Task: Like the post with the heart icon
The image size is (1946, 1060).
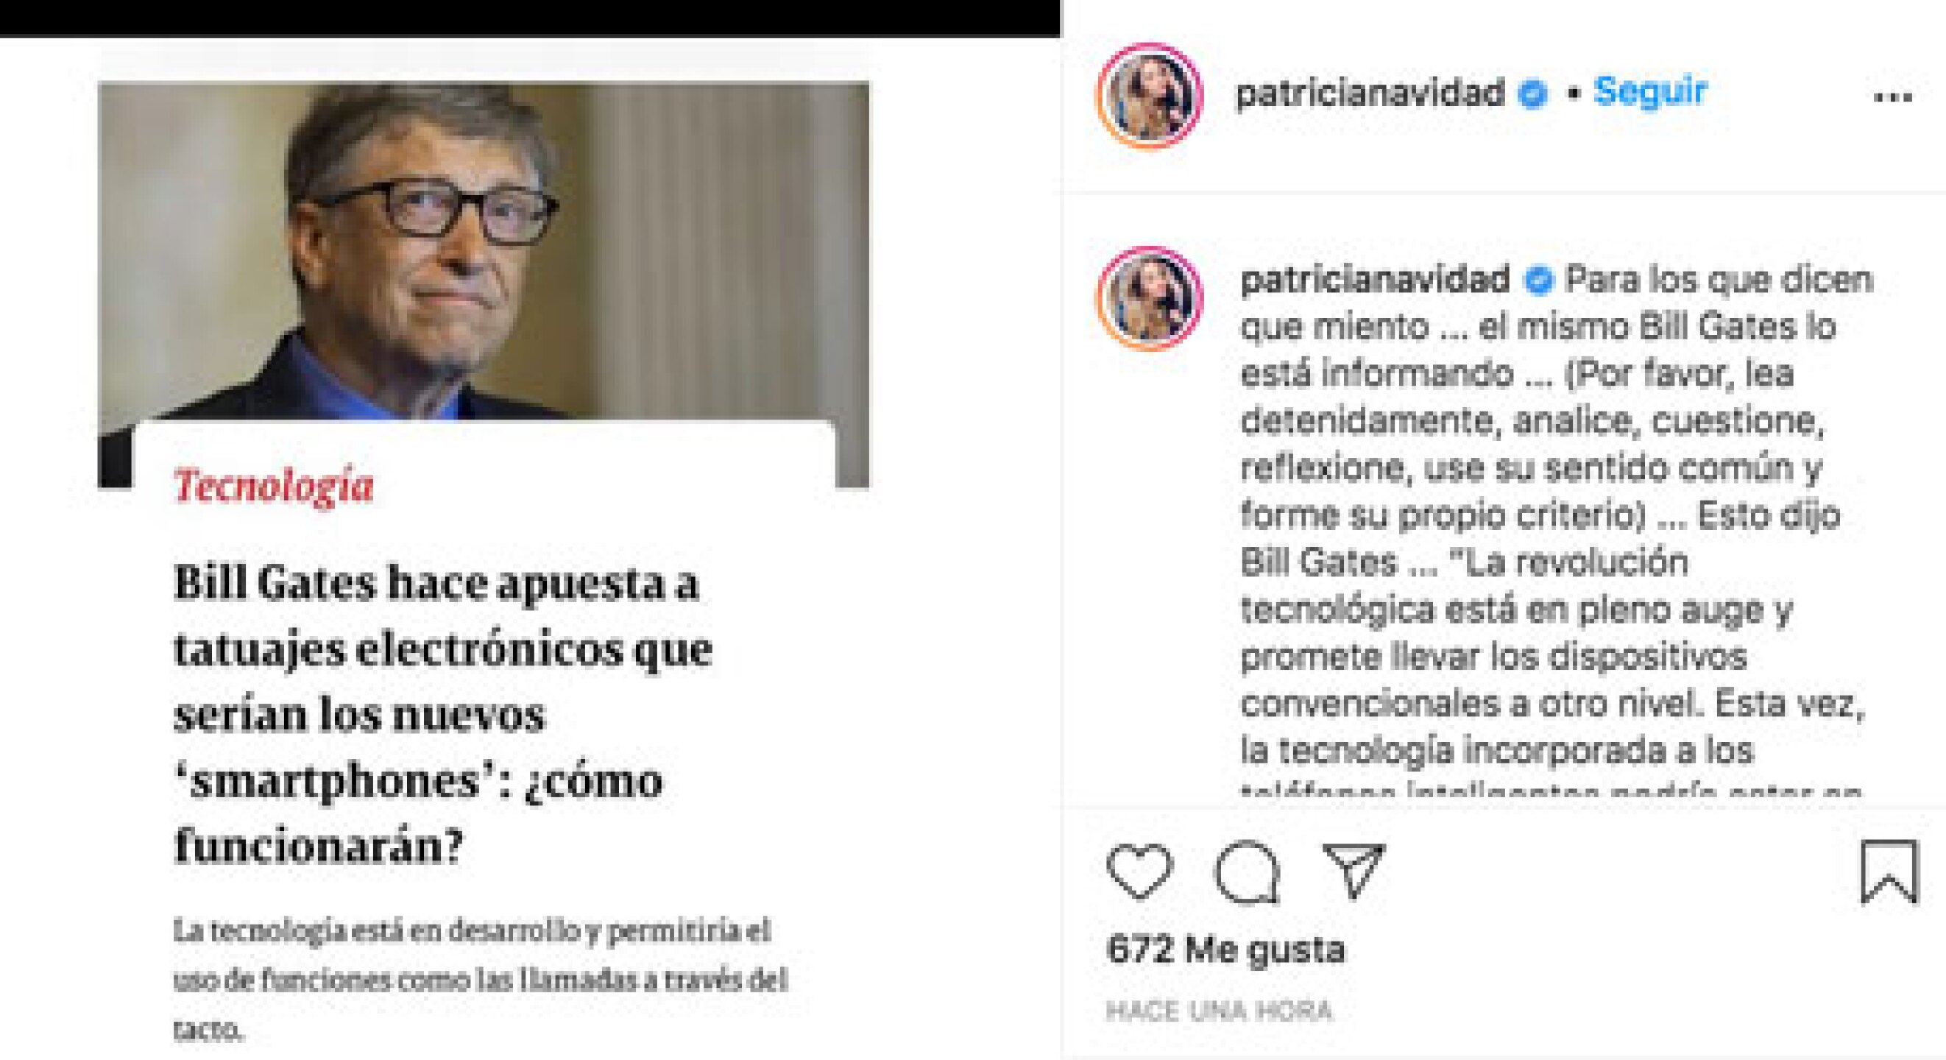Action: 1139,872
